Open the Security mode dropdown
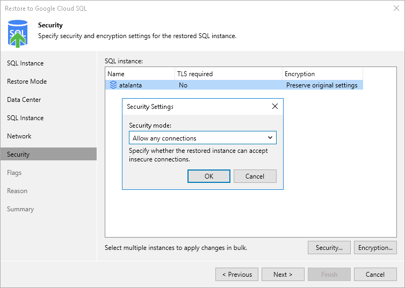 pos(202,138)
